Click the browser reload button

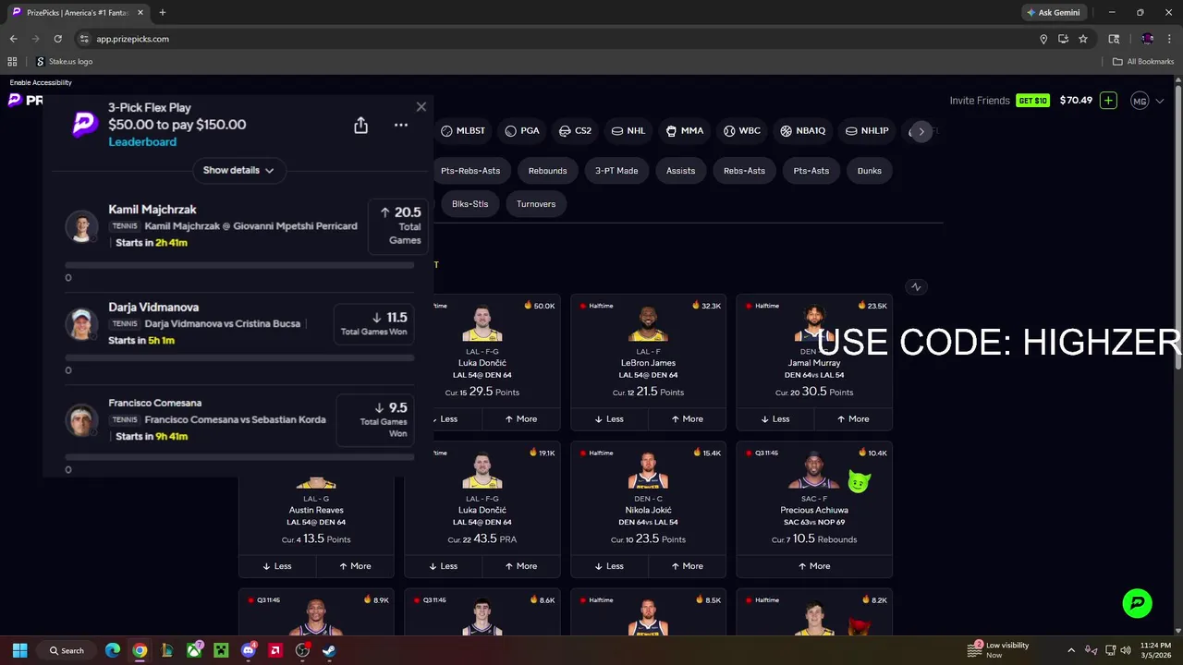click(57, 39)
